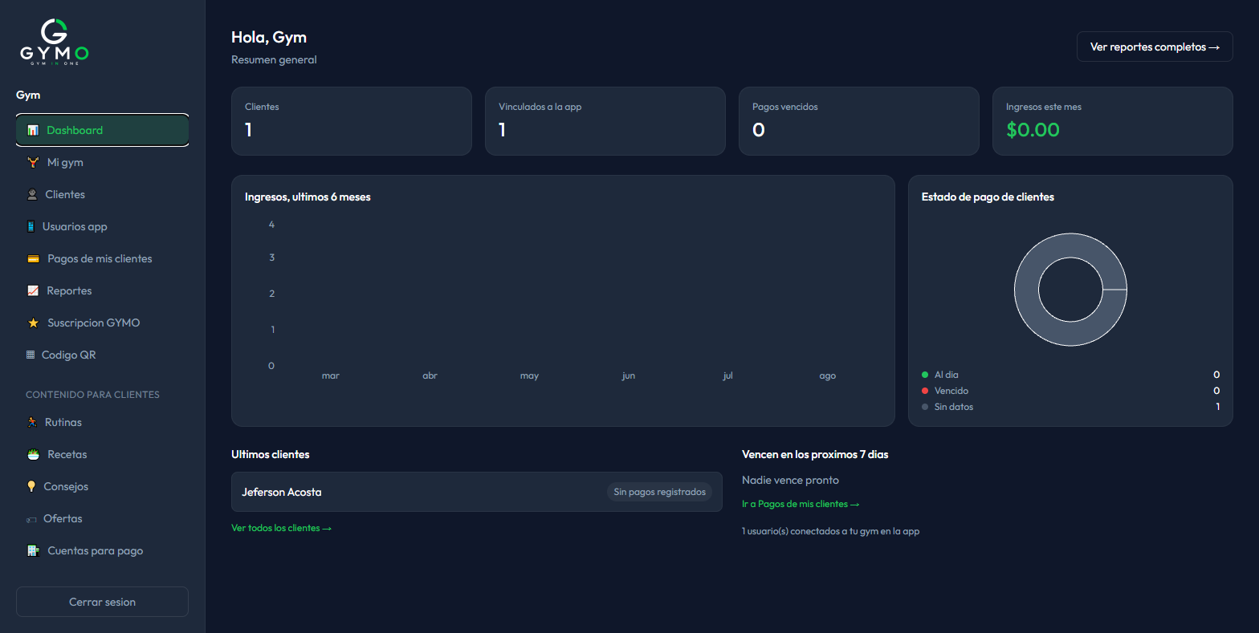This screenshot has height=633, width=1259.
Task: Click the jun label on chart axis
Action: pyautogui.click(x=629, y=375)
